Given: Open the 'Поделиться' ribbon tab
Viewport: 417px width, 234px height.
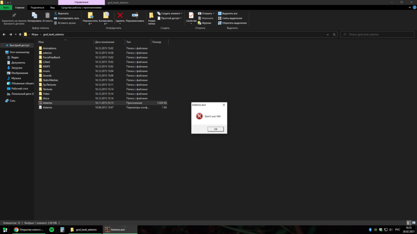Looking at the screenshot, I should (37, 8).
